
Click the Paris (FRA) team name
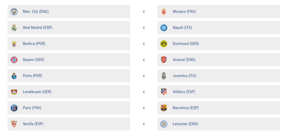pos(32,108)
